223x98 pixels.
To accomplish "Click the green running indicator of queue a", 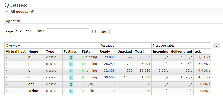I will tap(83, 57).
